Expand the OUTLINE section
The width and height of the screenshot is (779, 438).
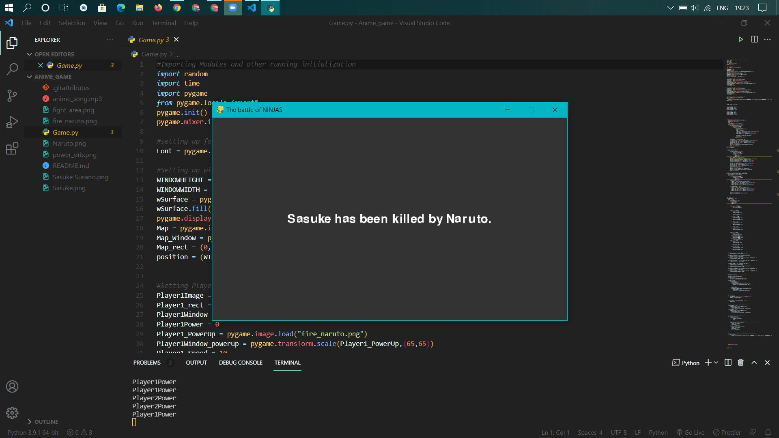[x=29, y=422]
